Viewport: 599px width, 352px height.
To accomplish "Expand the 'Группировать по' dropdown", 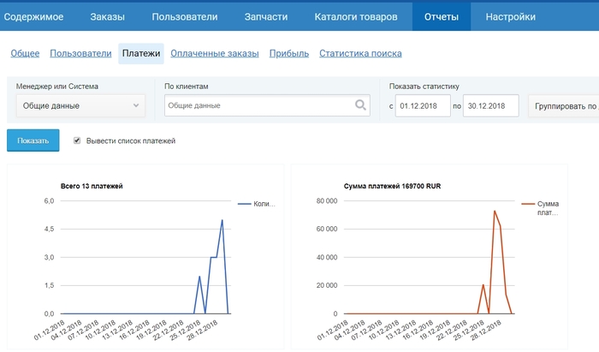I will (563, 106).
